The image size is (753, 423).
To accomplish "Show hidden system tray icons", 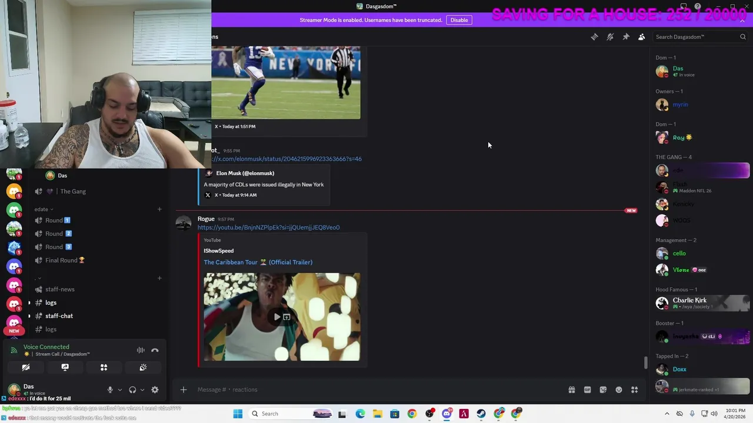I will [x=667, y=414].
